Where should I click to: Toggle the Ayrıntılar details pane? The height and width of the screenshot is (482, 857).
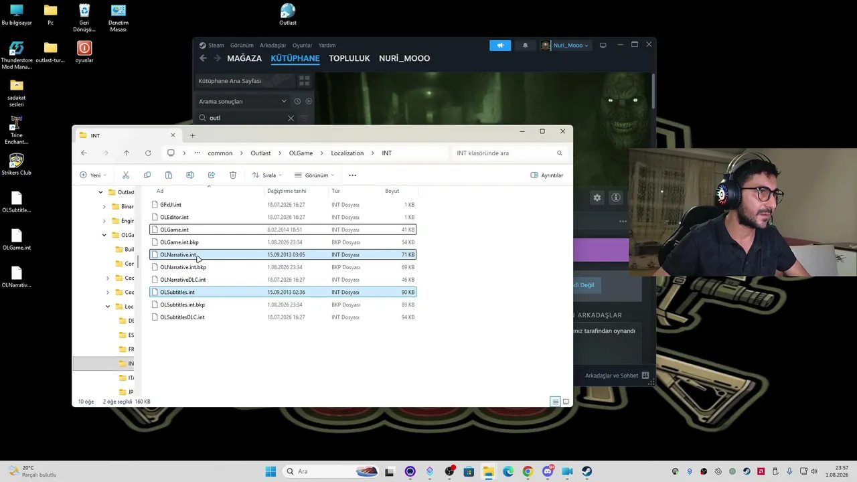pos(547,175)
